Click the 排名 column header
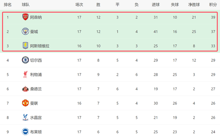Image resolution: width=220 pixels, height=138 pixels. (x=8, y=5)
